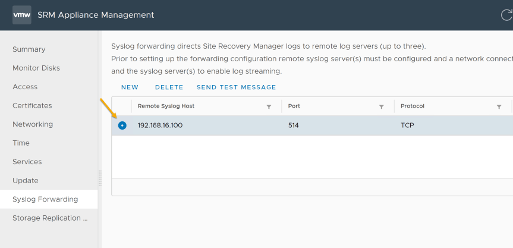The image size is (513, 248).
Task: Click the SRM Appliance Management title
Action: pyautogui.click(x=96, y=15)
